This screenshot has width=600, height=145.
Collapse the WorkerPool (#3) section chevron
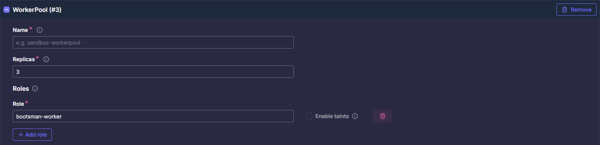point(7,10)
